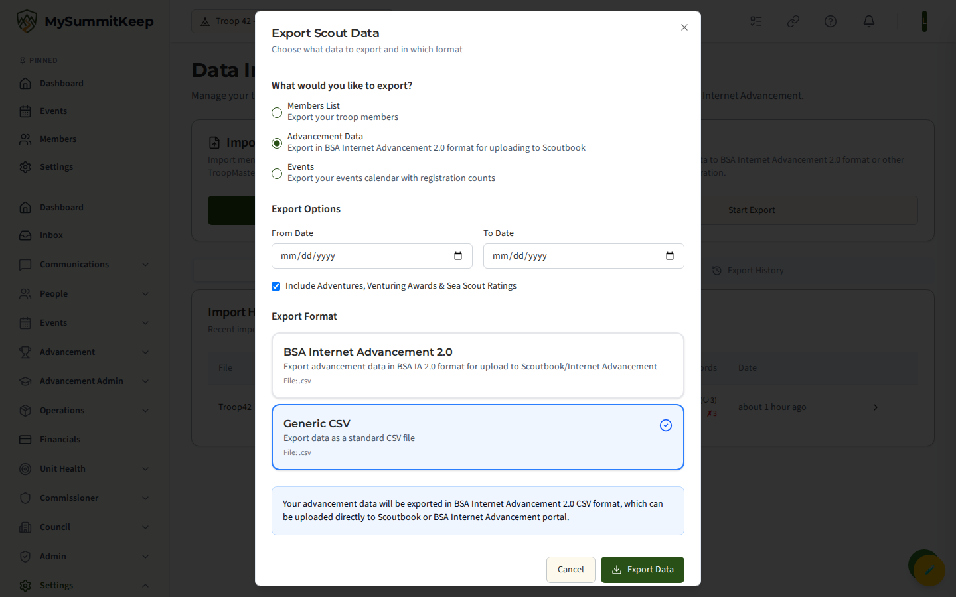
Task: Click the lower Dashboard sidebar label
Action: [x=62, y=208]
